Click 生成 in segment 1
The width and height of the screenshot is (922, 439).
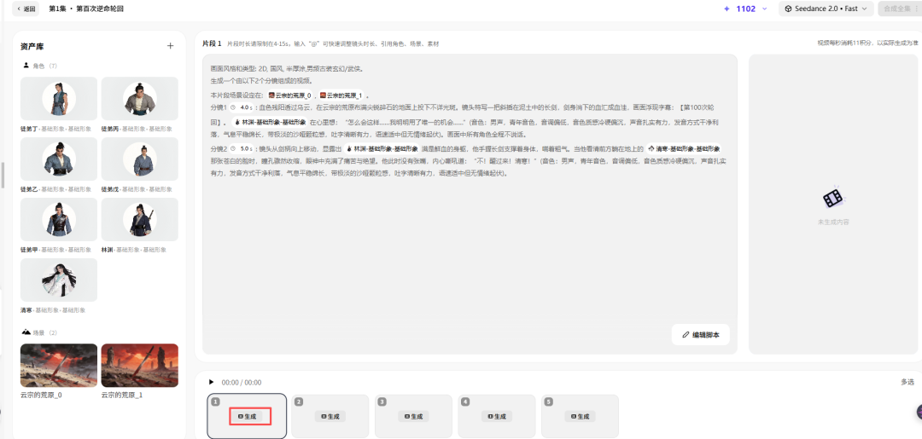coord(247,416)
